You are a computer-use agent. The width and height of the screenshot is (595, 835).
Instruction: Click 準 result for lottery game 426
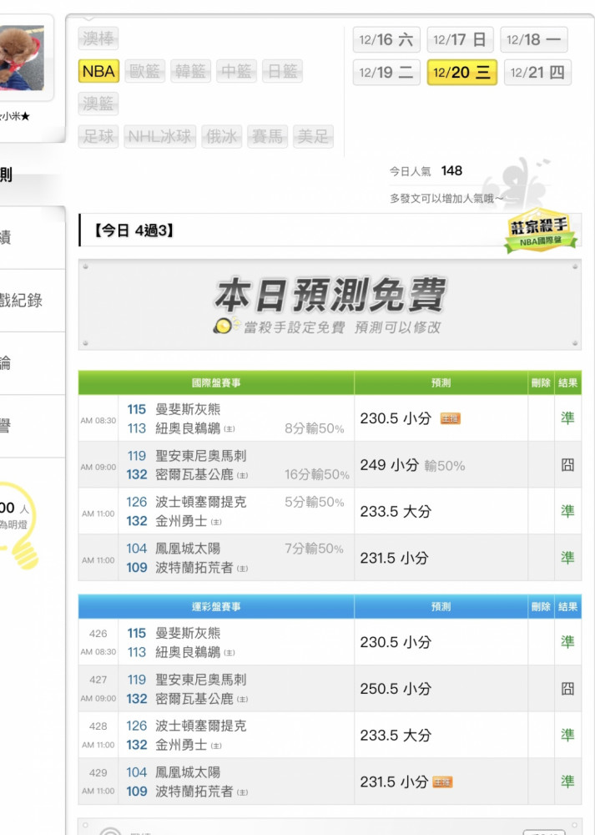[567, 641]
